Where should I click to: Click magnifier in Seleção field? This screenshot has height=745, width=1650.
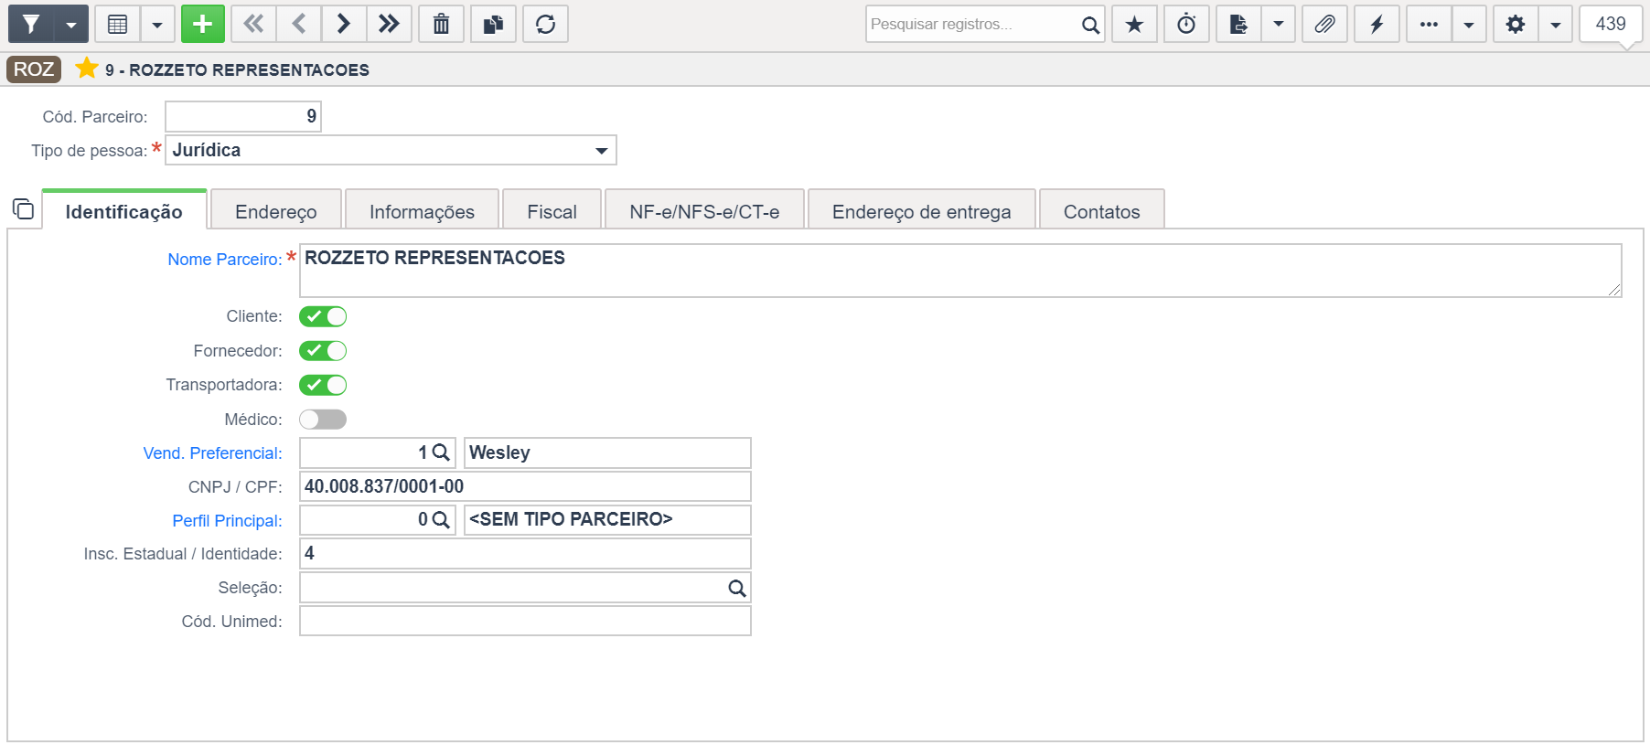(x=736, y=588)
